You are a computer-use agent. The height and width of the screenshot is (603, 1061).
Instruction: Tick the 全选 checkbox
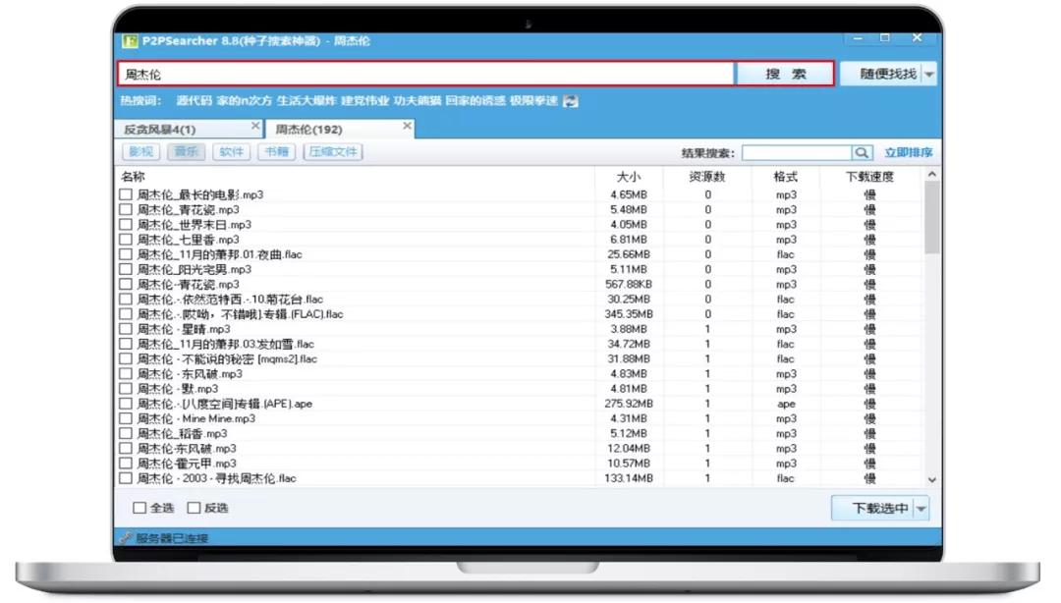[x=140, y=508]
